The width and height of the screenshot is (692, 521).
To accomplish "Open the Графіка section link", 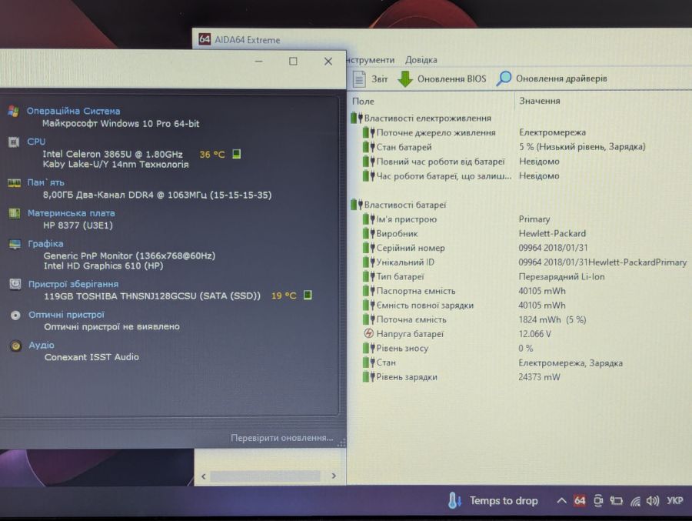I will pos(45,243).
